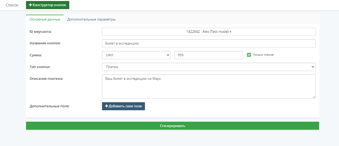Toggle the Только чтение checkbox
Screen dimensions: 339x146
[x=249, y=55]
